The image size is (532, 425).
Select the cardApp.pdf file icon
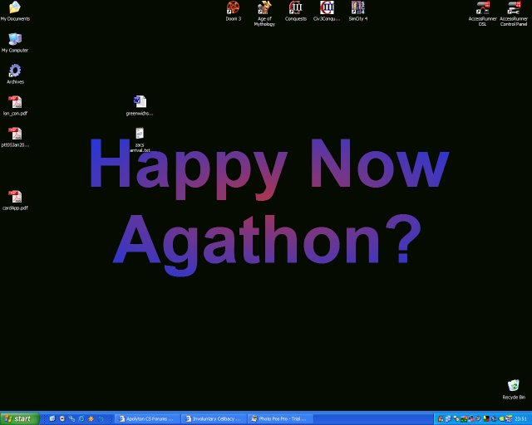(15, 197)
